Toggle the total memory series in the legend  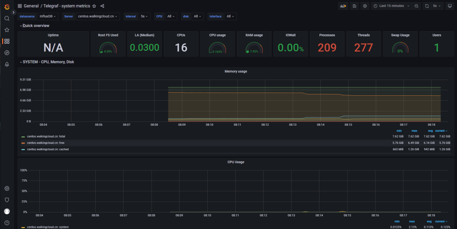[x=46, y=136]
